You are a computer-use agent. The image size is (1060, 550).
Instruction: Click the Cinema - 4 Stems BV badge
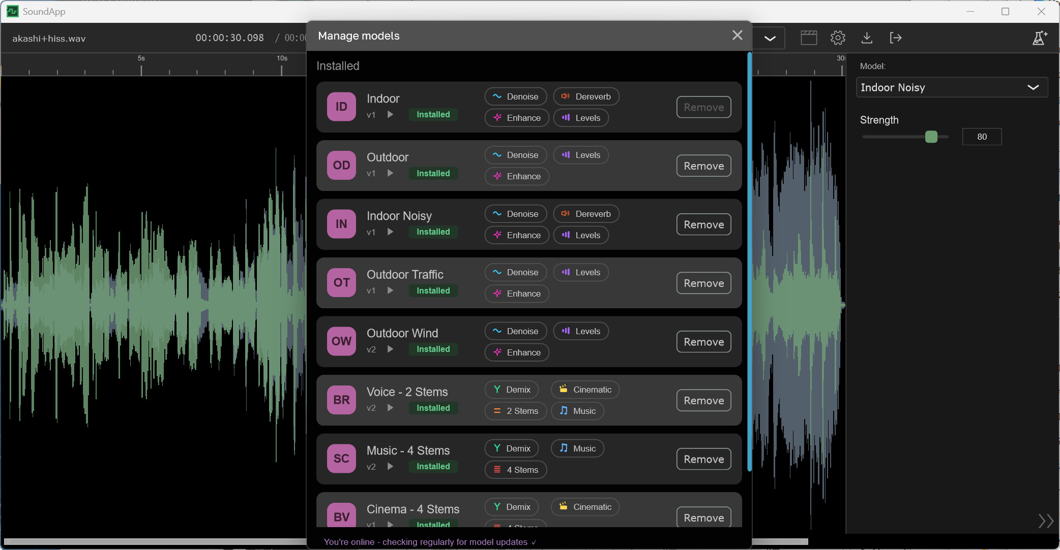pos(341,515)
